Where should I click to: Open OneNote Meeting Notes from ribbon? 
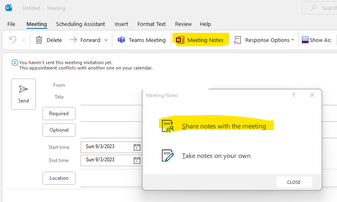[x=200, y=40]
